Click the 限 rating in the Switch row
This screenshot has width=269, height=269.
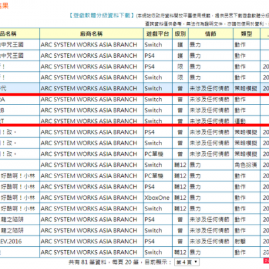[180, 77]
